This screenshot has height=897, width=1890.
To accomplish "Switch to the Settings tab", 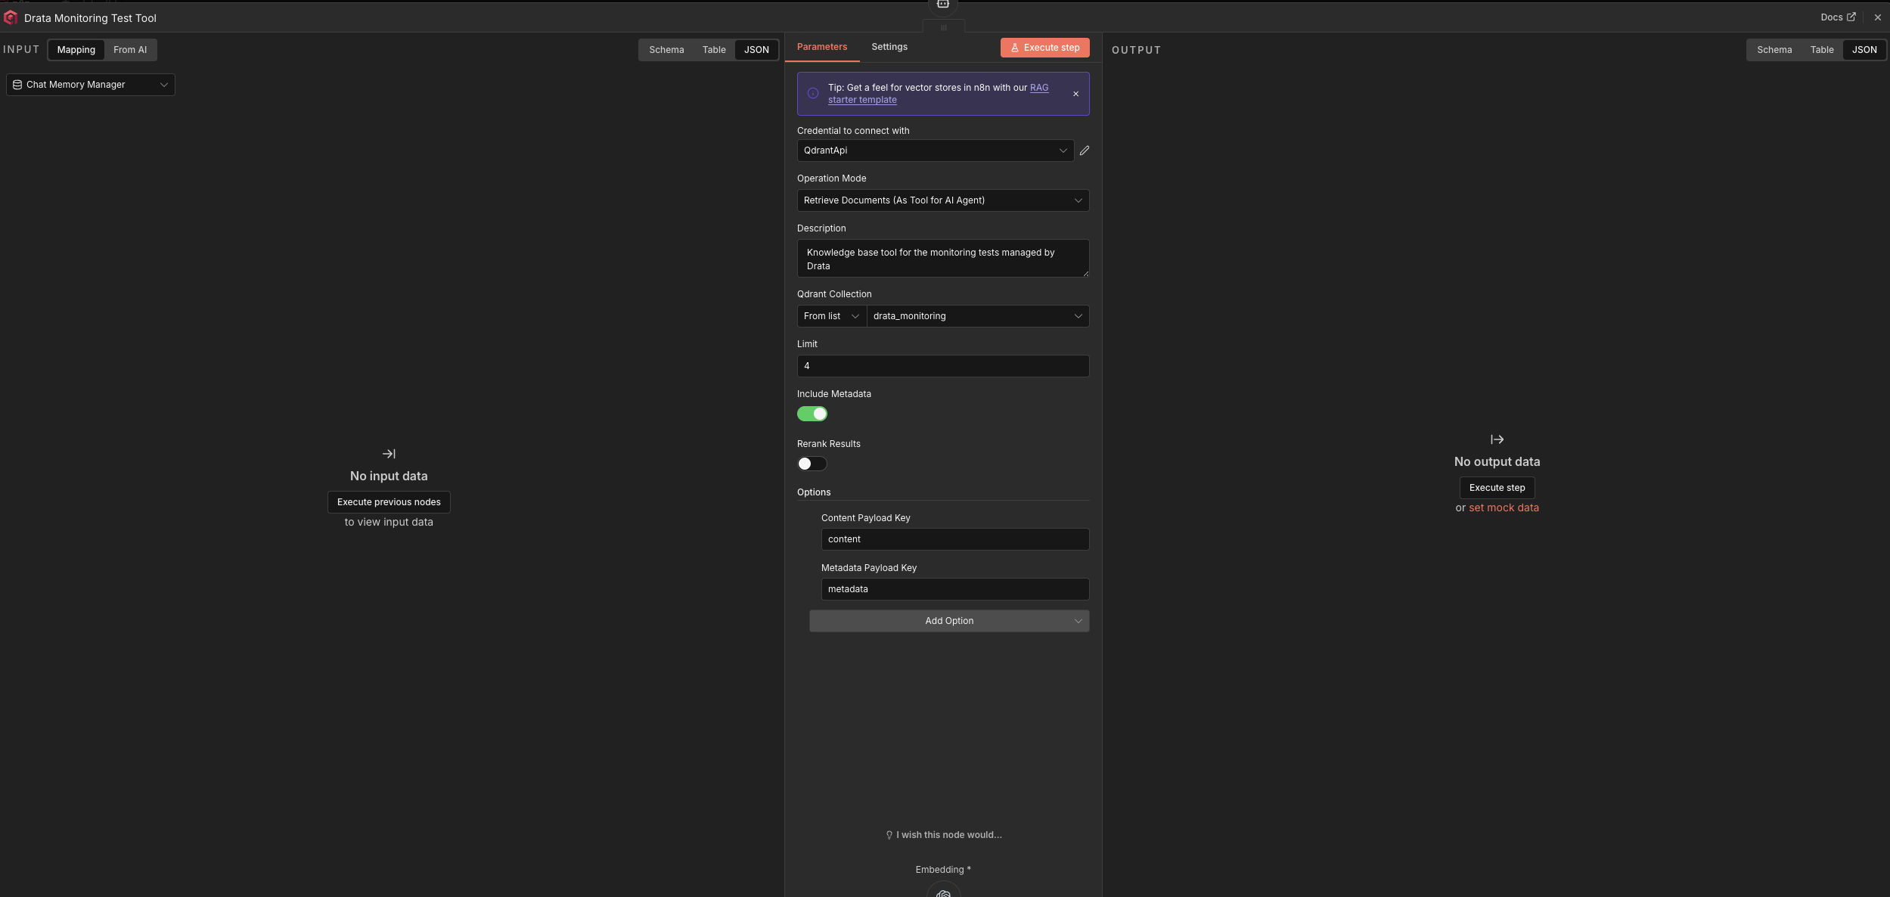I will tap(889, 47).
